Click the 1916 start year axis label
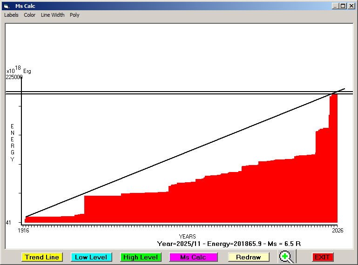This screenshot has width=358, height=265. [23, 231]
